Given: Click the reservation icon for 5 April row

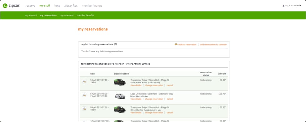Looking at the screenshot, I should point(84,81).
